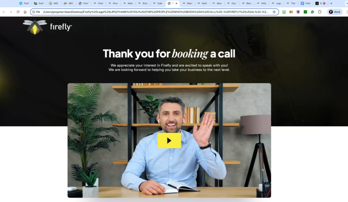Click the forward navigation arrow
Viewport: 348px width, 202px height.
coord(11,12)
